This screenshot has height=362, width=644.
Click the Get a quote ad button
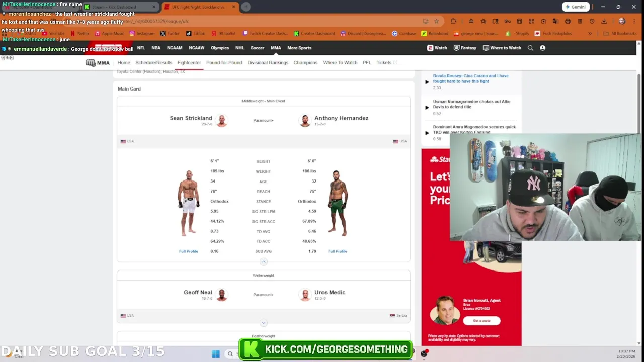tap(481, 320)
